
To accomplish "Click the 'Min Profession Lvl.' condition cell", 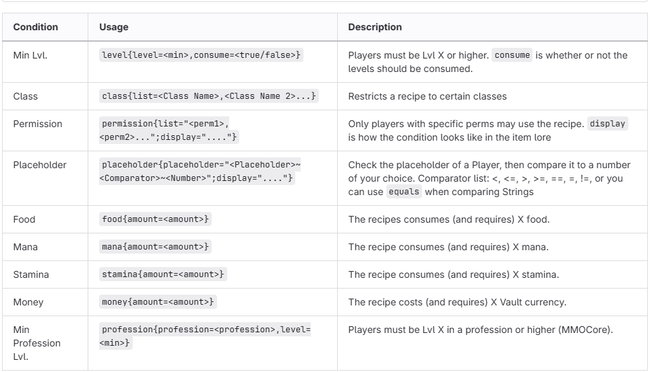I will [x=37, y=343].
